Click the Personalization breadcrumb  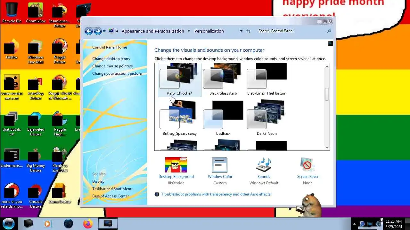[x=209, y=31]
